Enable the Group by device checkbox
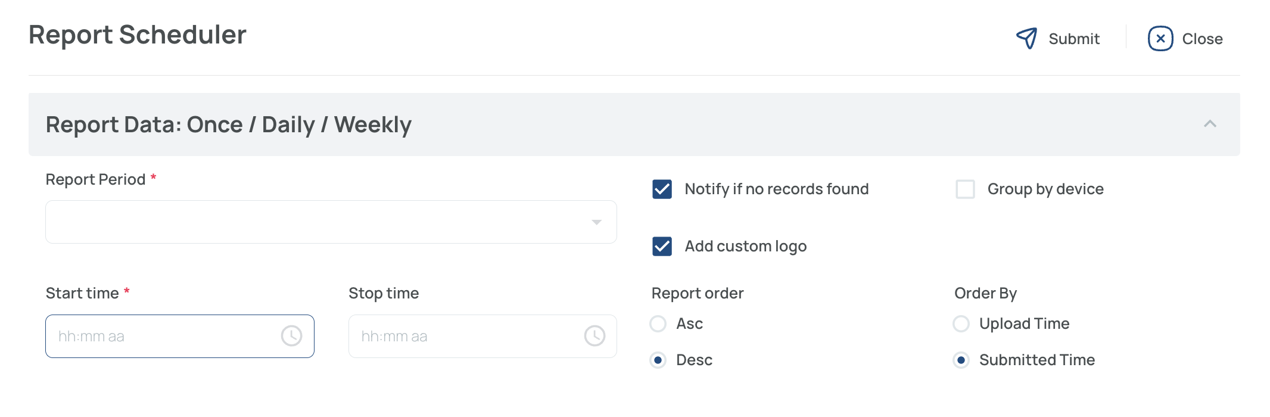This screenshot has width=1270, height=417. tap(965, 189)
